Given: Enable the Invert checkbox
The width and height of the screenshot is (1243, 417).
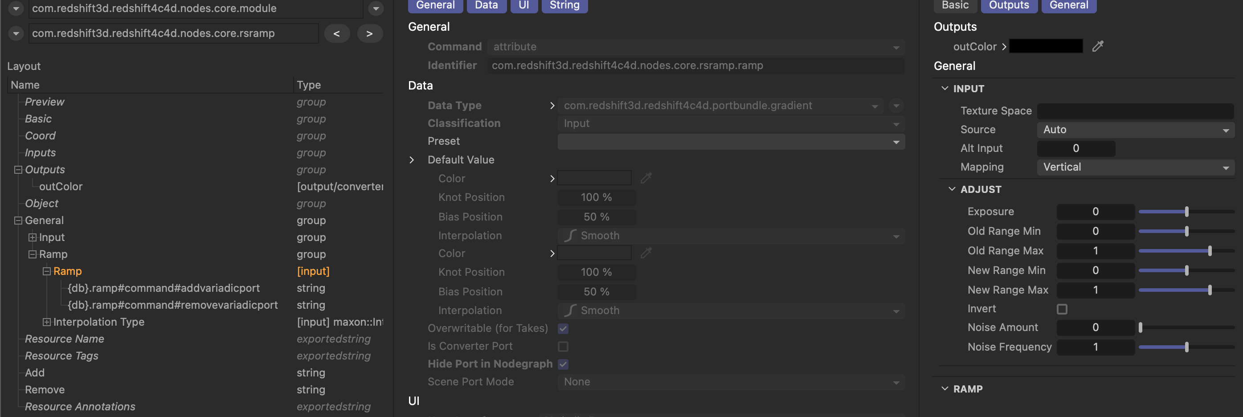Looking at the screenshot, I should 1062,309.
